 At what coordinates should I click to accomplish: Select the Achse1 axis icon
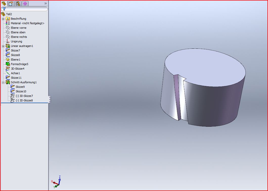(8, 73)
